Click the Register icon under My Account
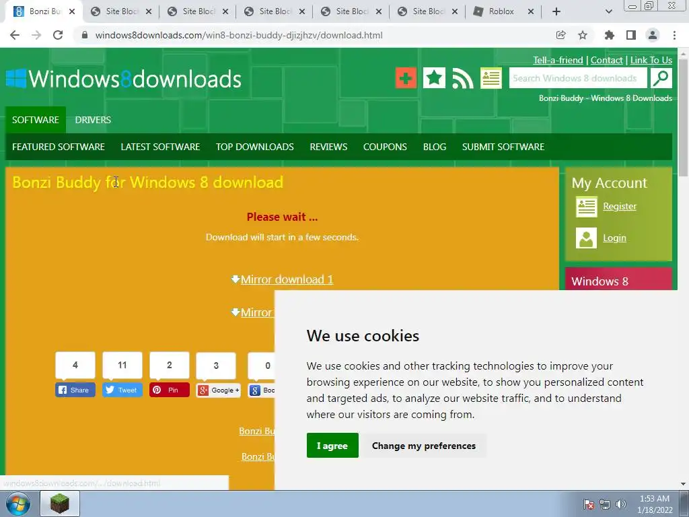Image resolution: width=689 pixels, height=517 pixels. 586,207
